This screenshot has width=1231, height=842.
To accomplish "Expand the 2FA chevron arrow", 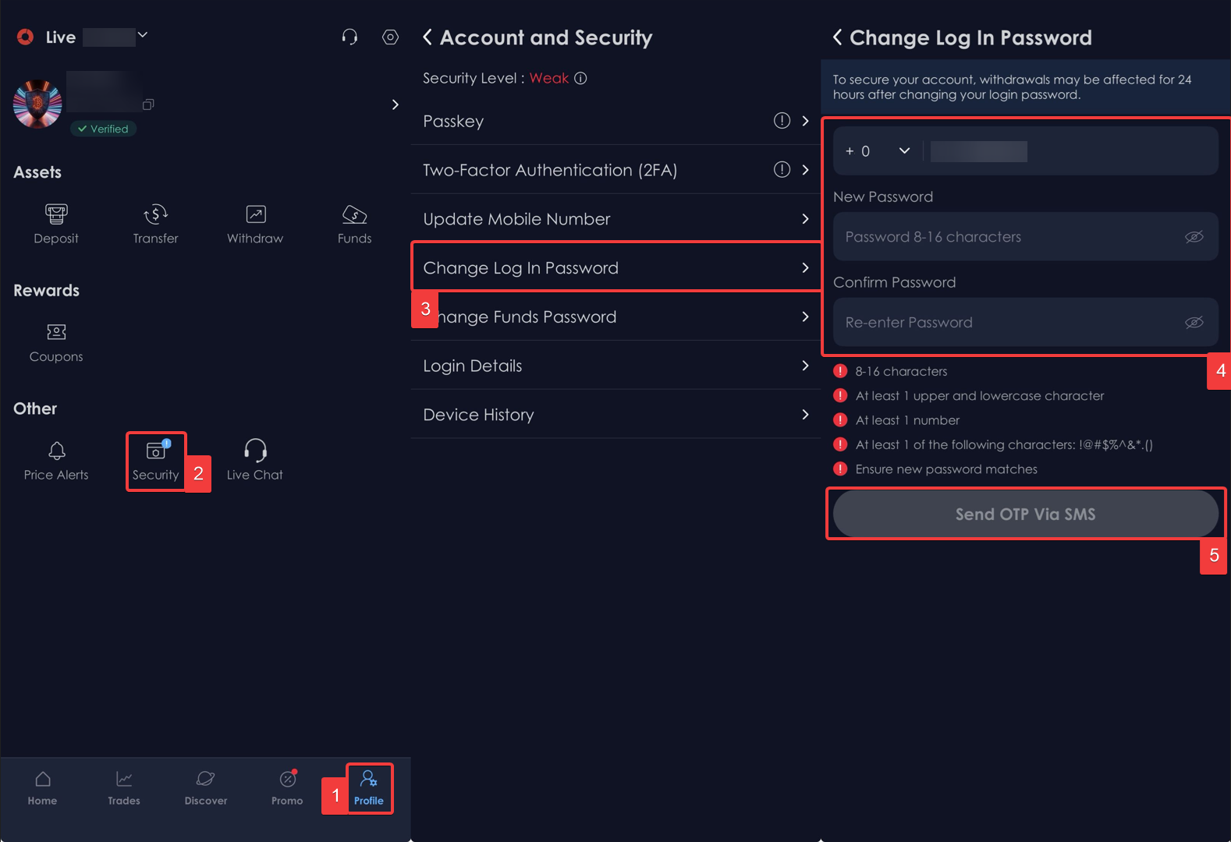I will (x=805, y=170).
